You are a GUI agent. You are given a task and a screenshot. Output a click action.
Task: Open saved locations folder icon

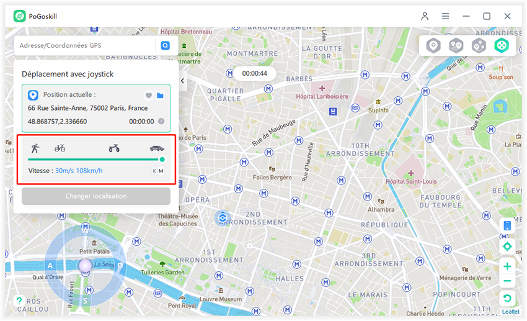click(161, 96)
